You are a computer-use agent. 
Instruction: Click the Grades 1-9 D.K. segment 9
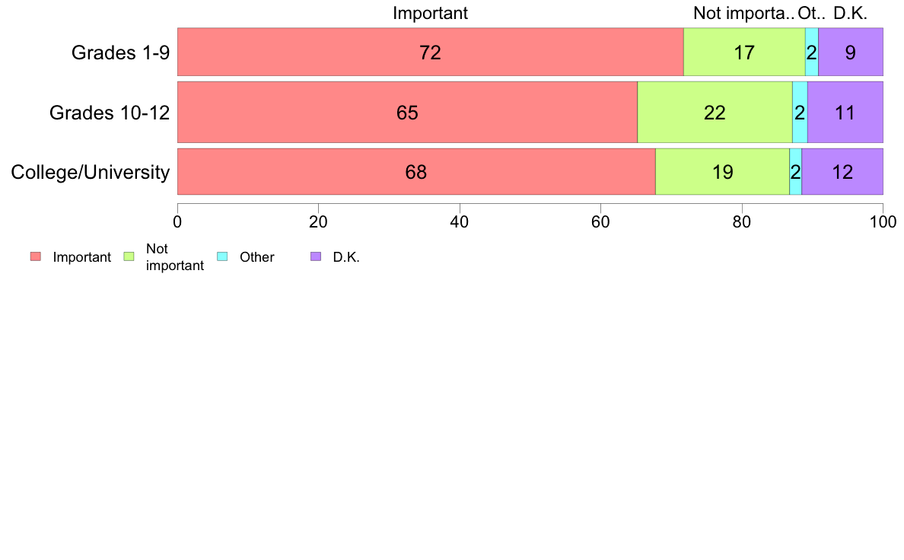(x=851, y=52)
